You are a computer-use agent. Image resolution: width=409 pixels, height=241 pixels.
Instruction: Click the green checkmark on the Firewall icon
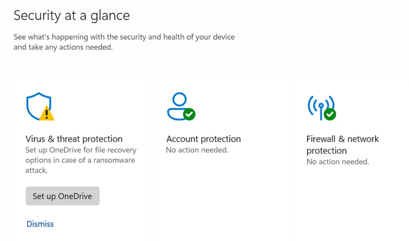330,114
